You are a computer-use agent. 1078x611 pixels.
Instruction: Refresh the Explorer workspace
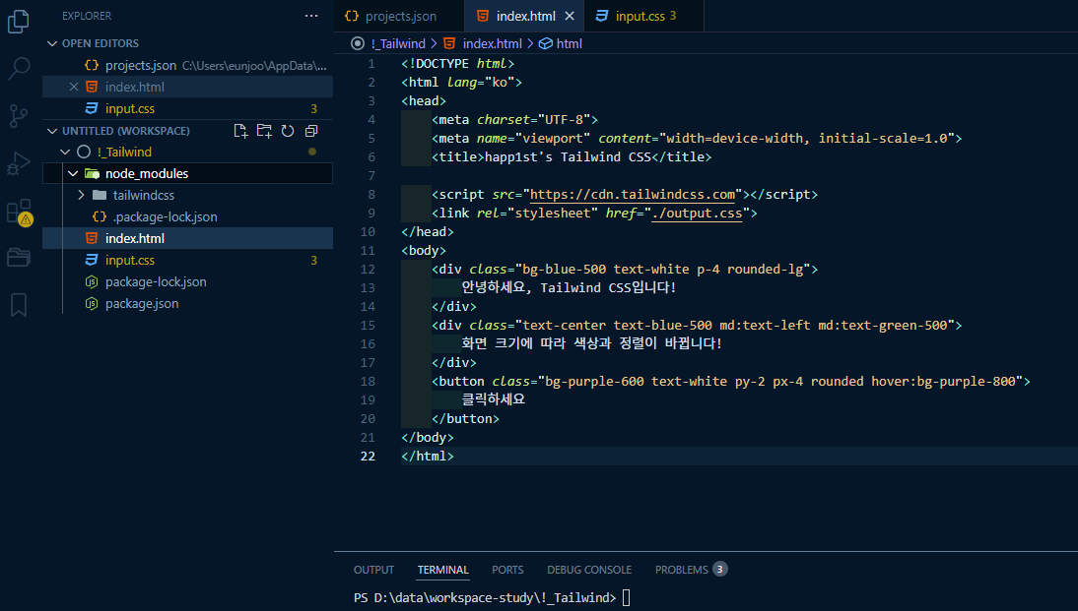coord(288,131)
